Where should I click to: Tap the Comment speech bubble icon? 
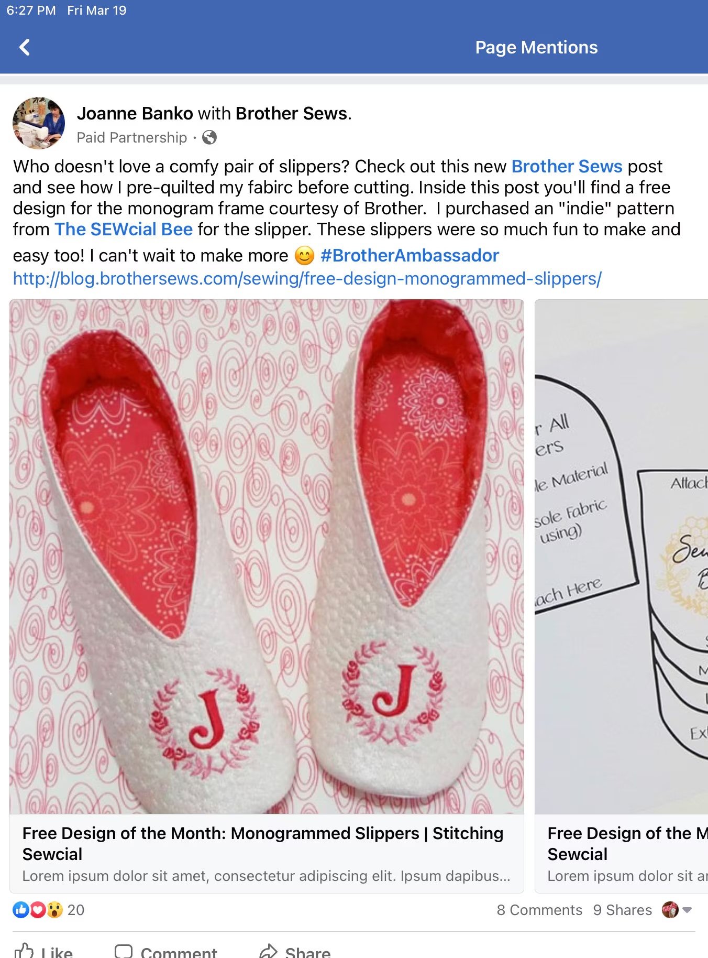tap(124, 951)
